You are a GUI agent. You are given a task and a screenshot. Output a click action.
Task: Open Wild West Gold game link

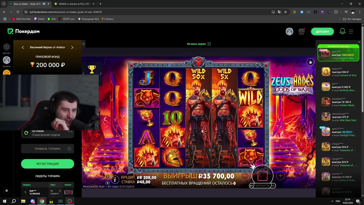(348, 120)
